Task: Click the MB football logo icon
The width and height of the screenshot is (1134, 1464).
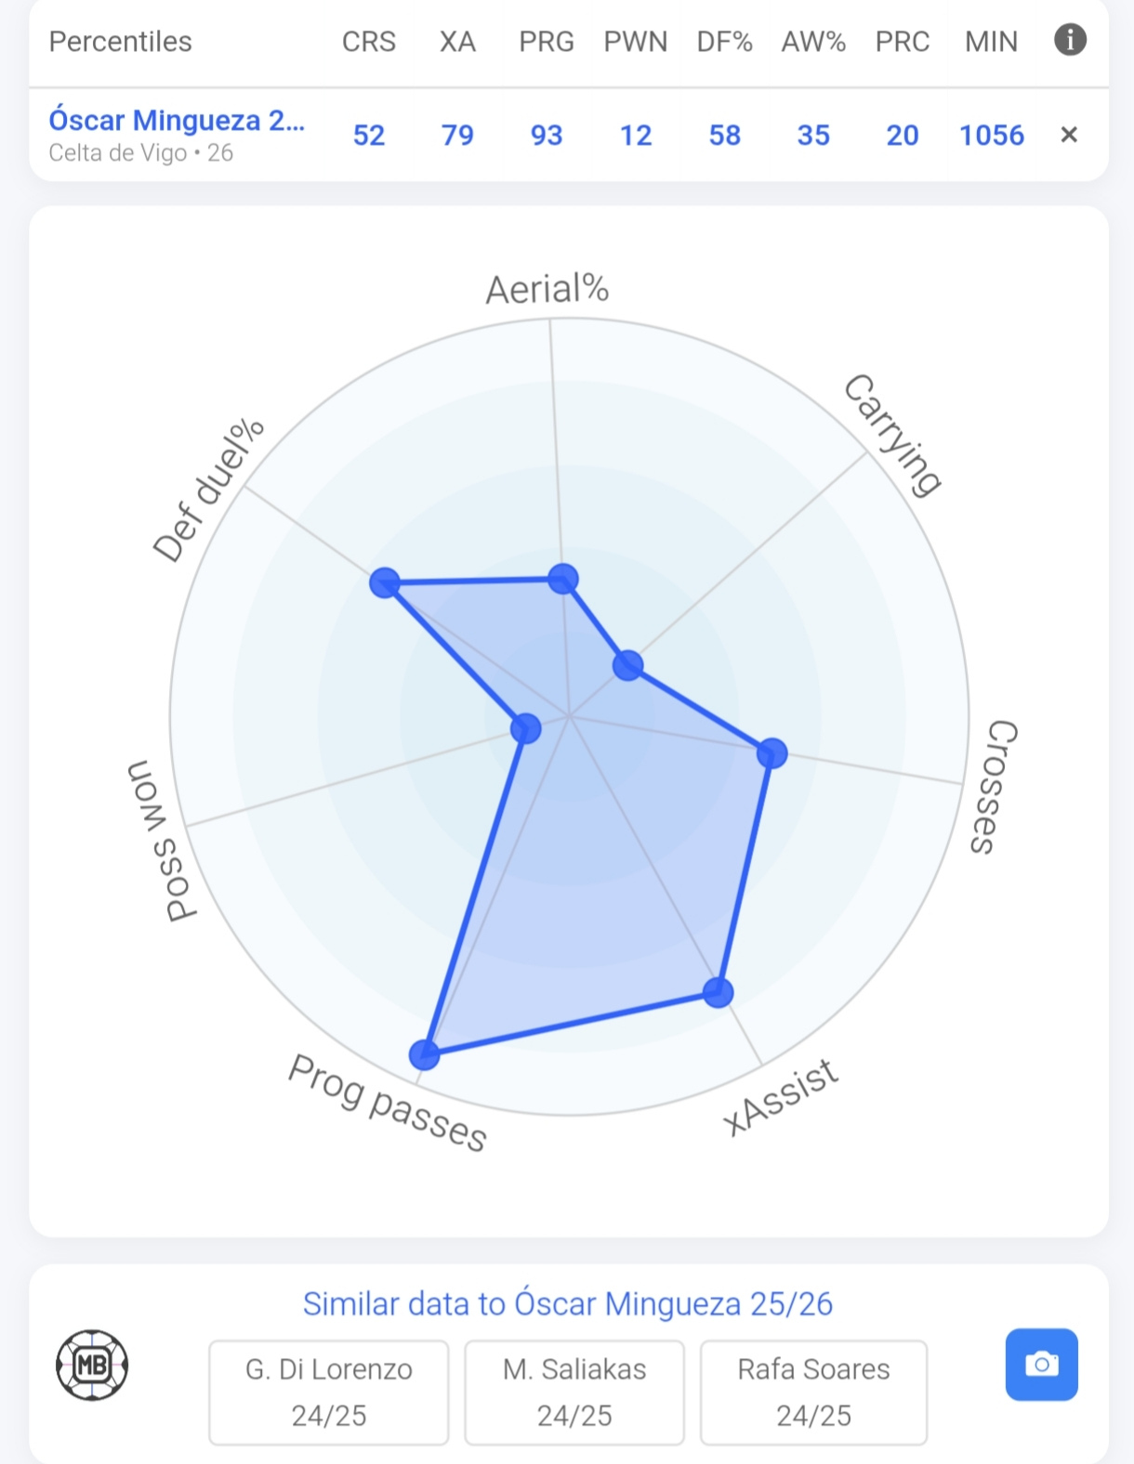Action: point(92,1364)
